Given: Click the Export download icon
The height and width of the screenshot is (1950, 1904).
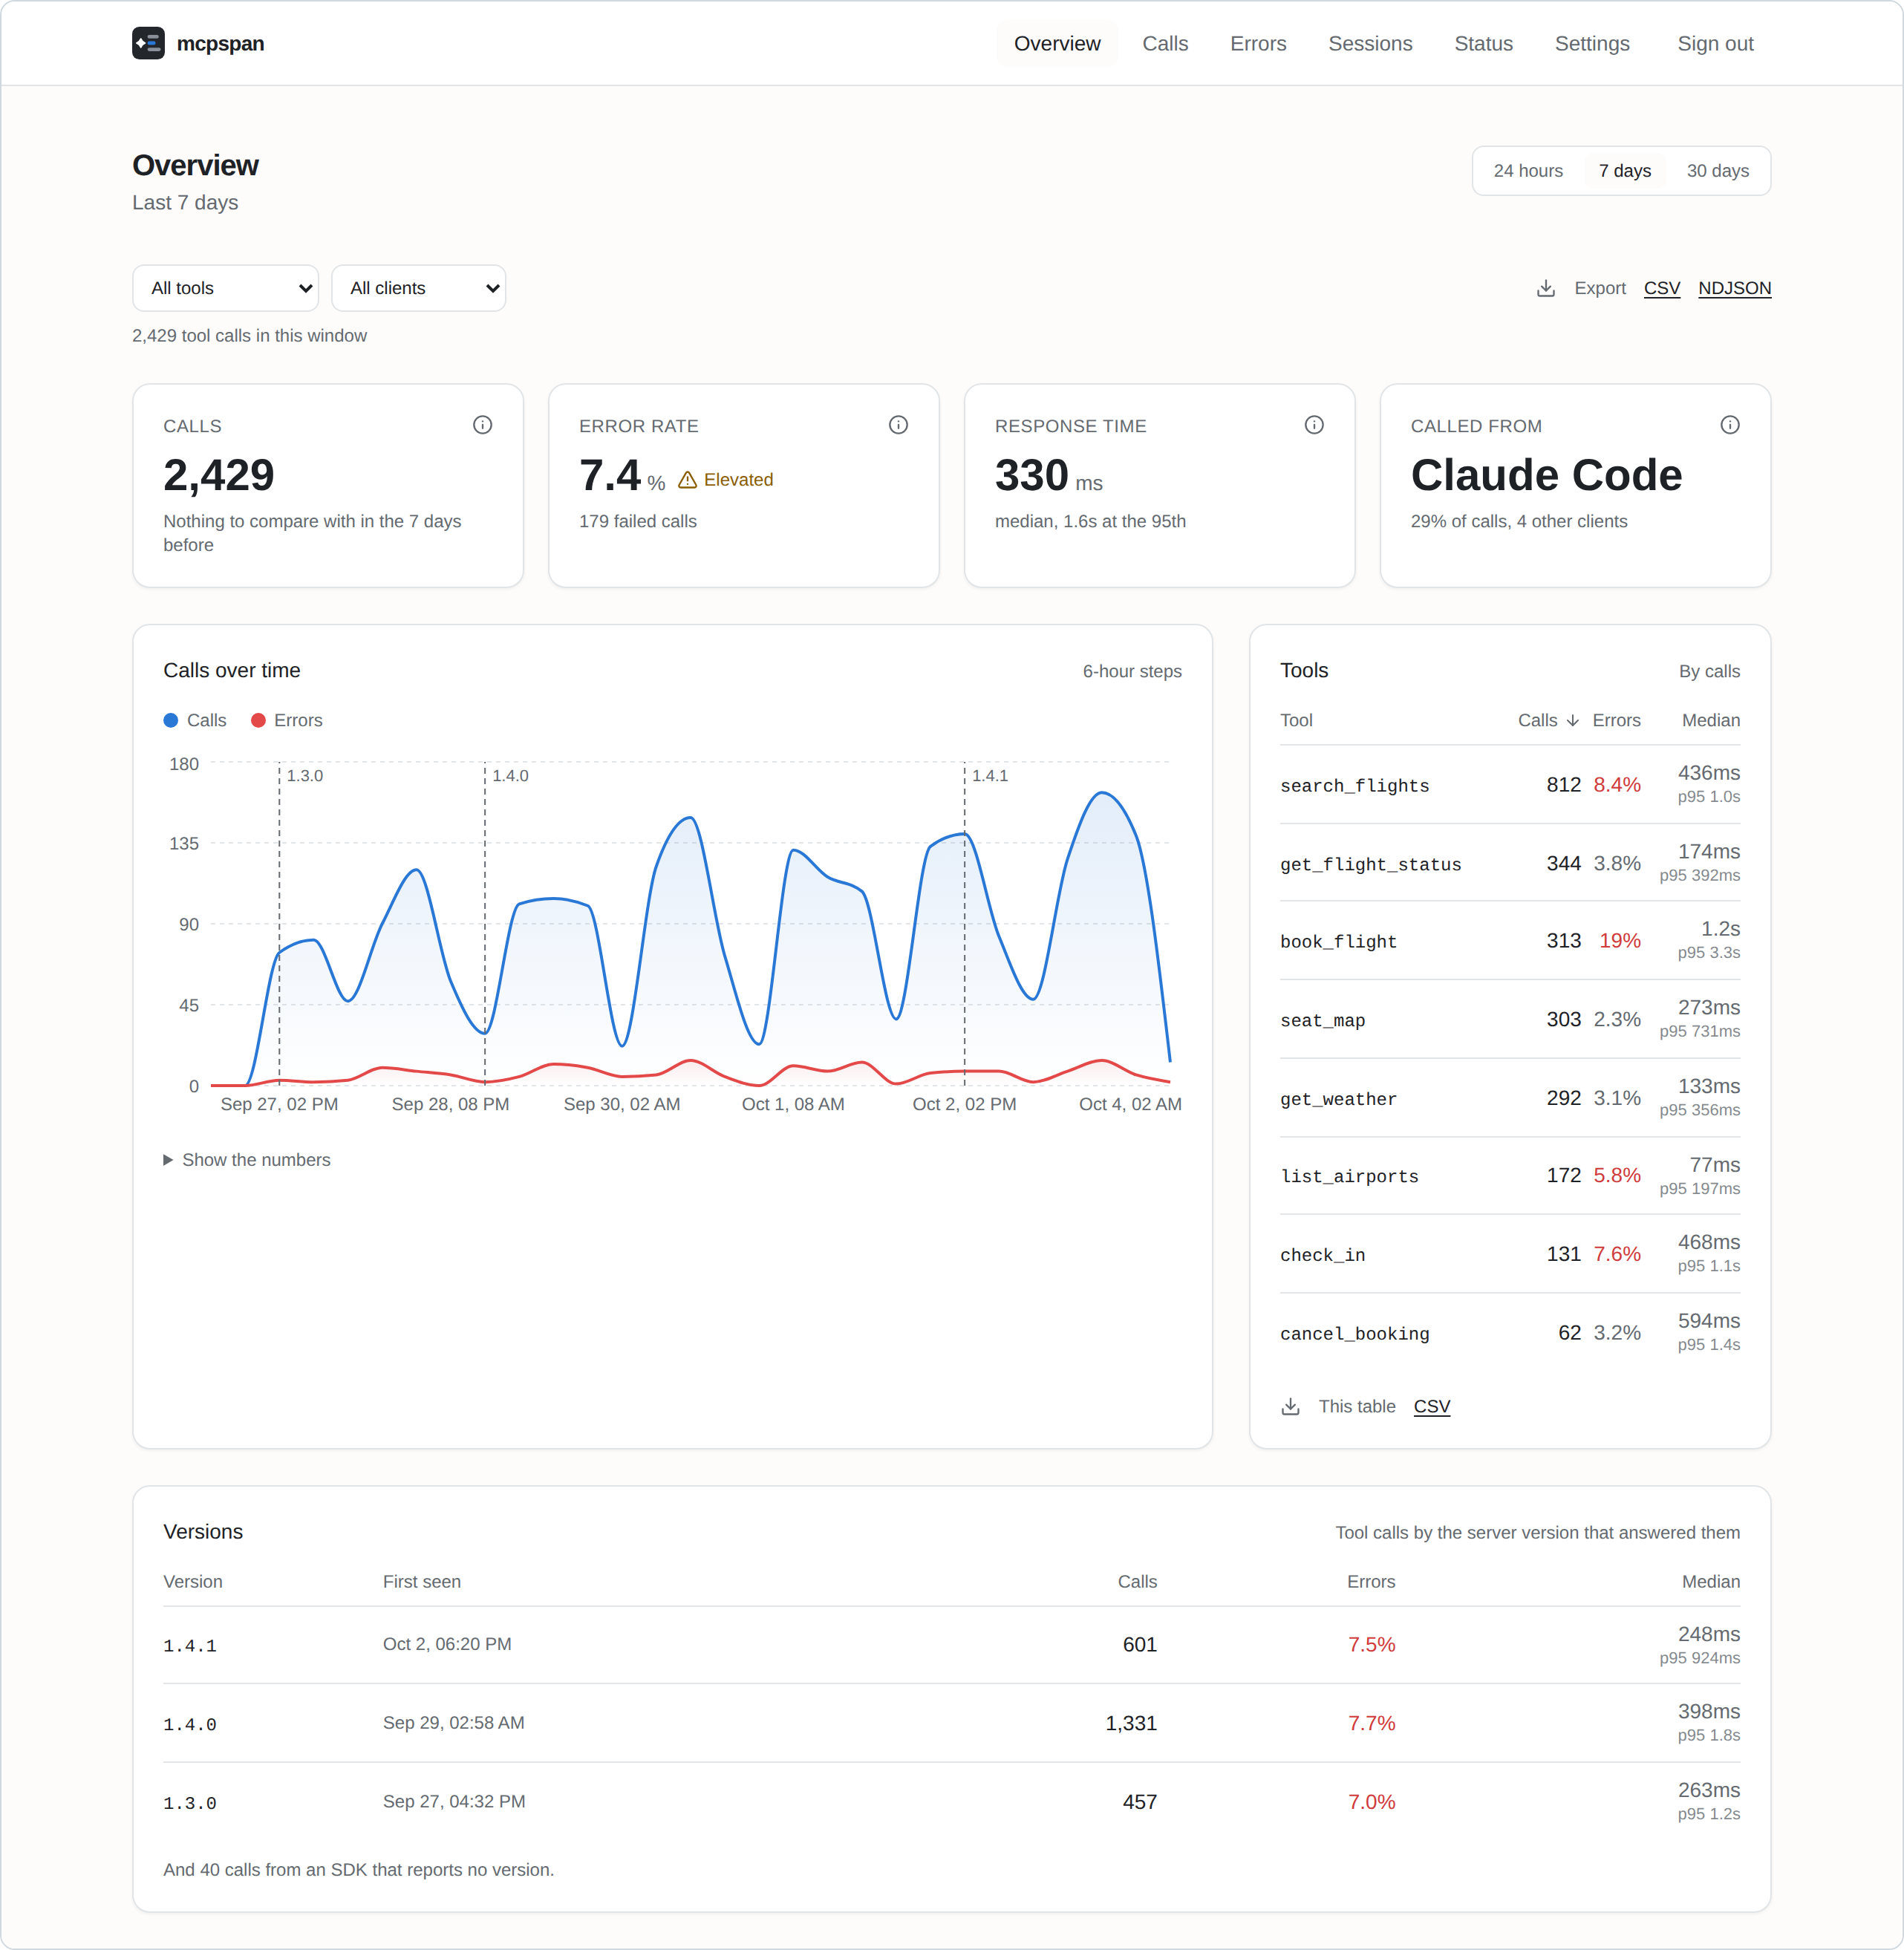Looking at the screenshot, I should (1546, 288).
